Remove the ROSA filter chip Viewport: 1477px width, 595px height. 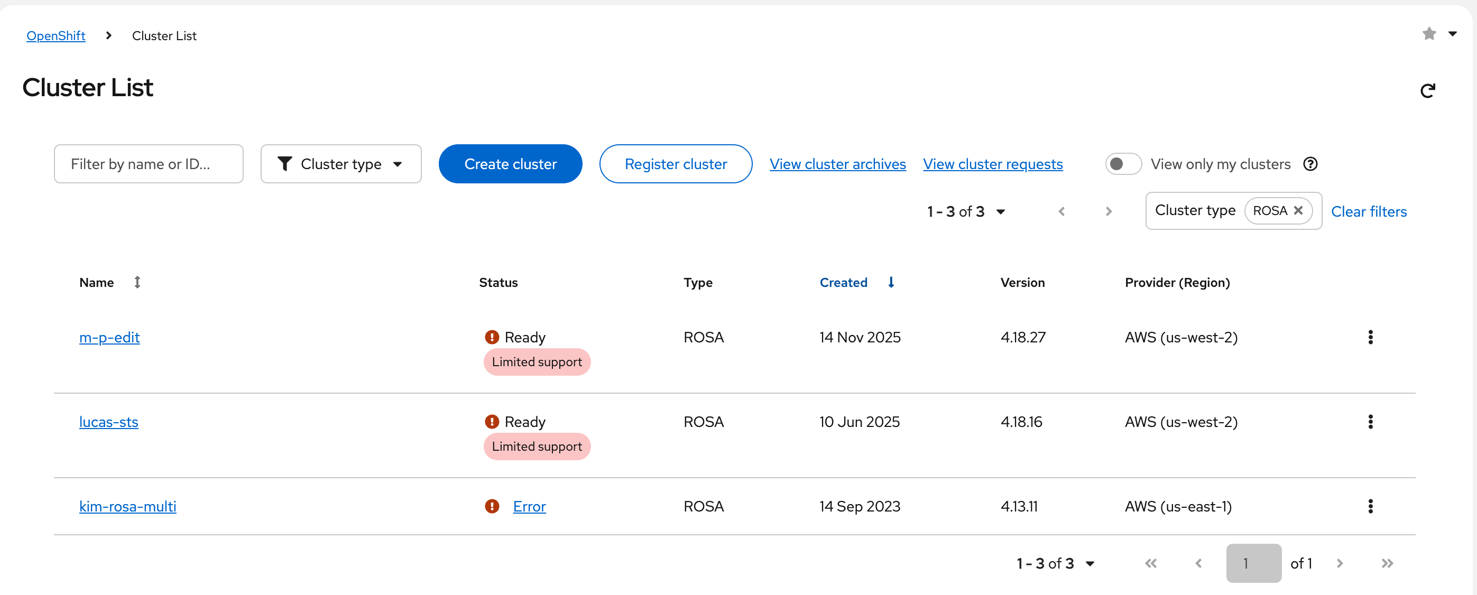point(1298,210)
